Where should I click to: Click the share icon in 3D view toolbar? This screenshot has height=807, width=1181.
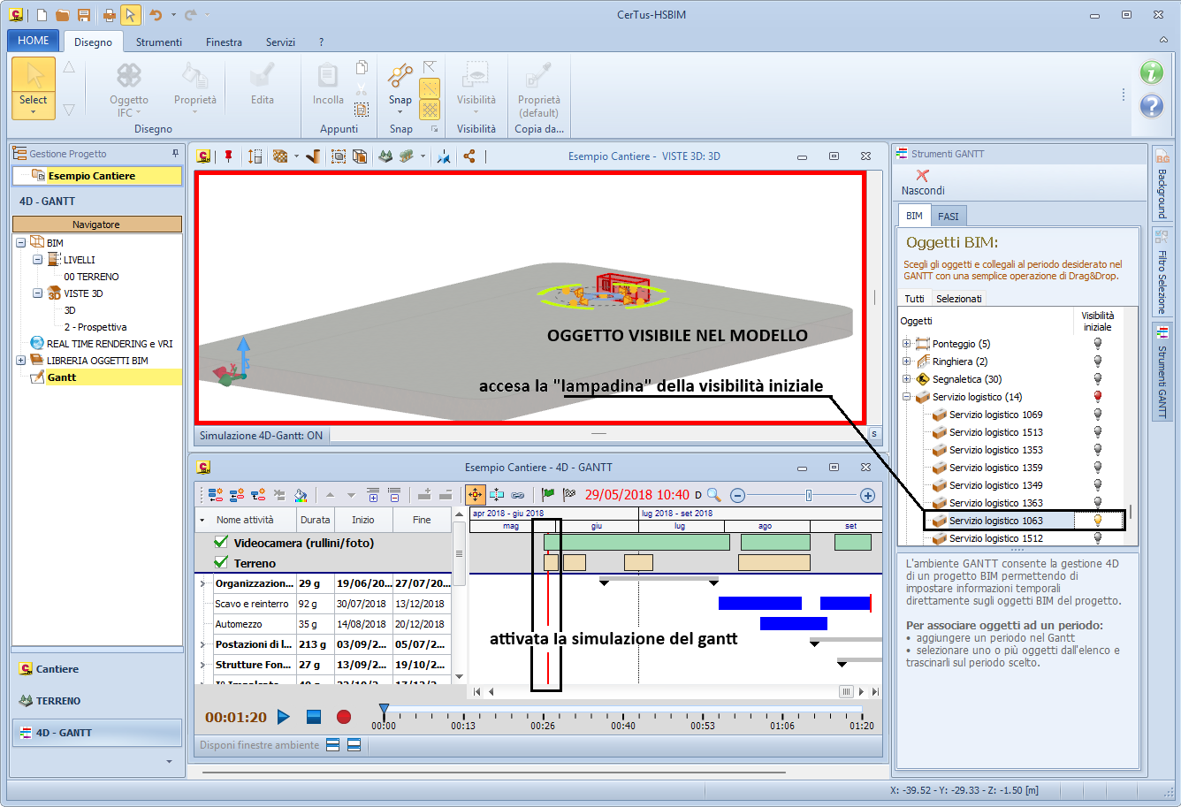pos(469,156)
